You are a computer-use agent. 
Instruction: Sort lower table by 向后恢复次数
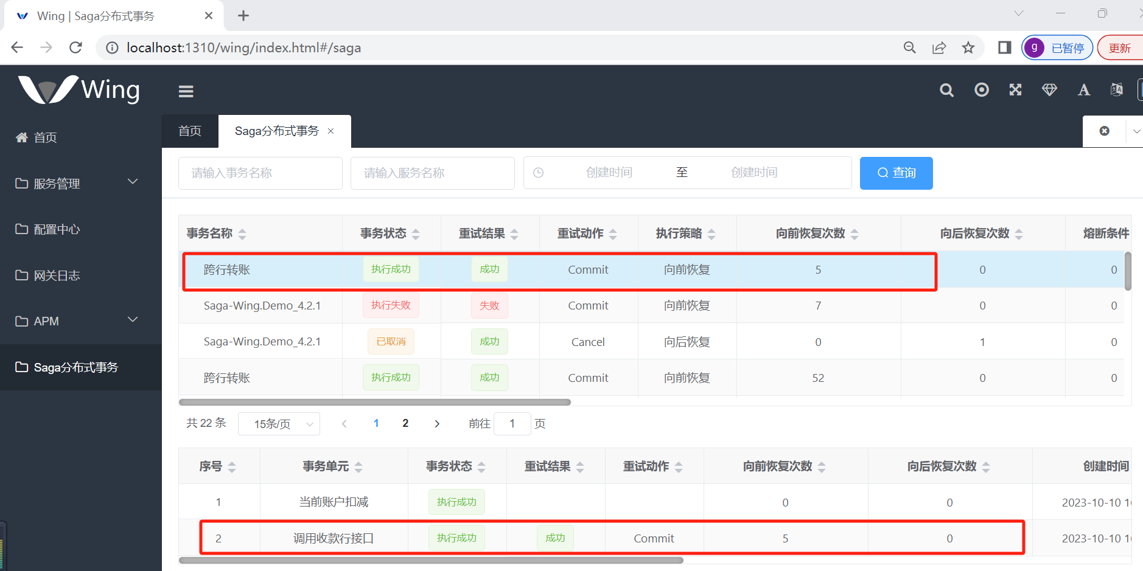[986, 467]
